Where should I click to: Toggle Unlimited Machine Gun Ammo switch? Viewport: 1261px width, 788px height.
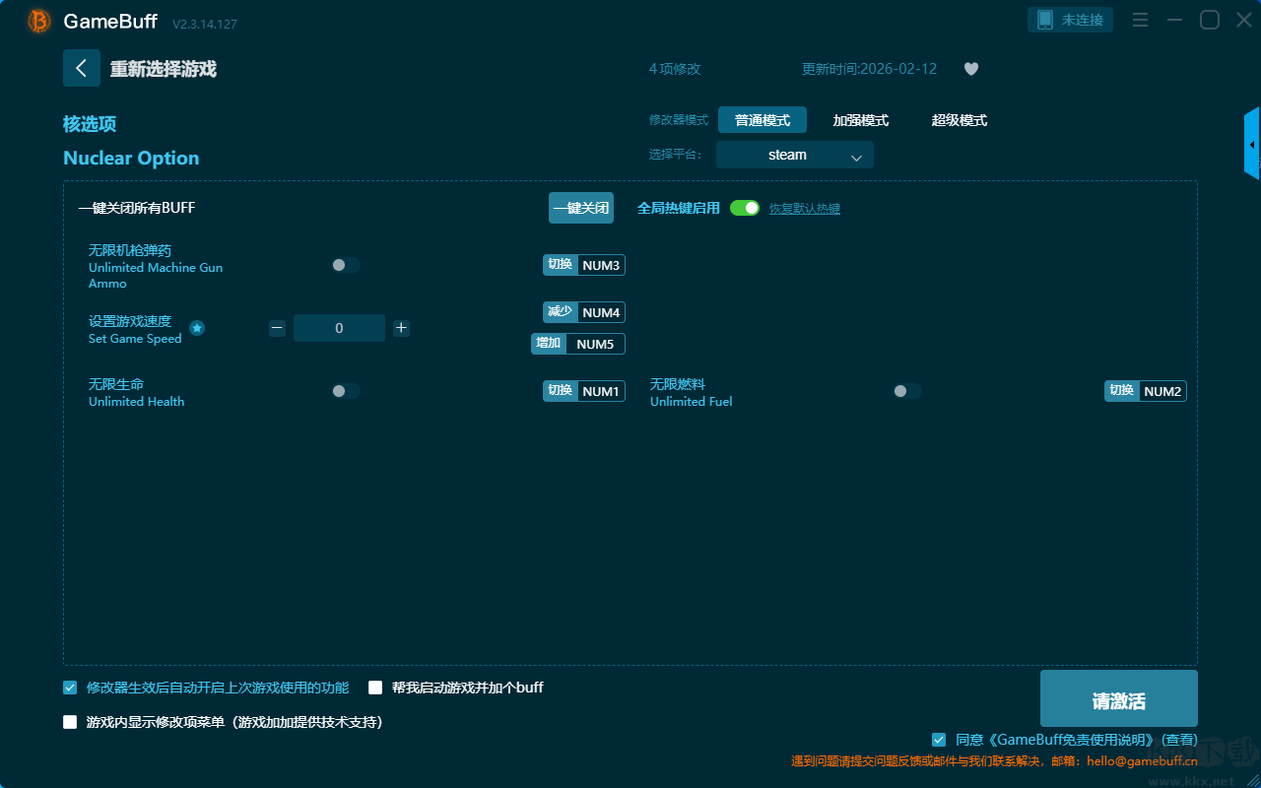(x=346, y=265)
